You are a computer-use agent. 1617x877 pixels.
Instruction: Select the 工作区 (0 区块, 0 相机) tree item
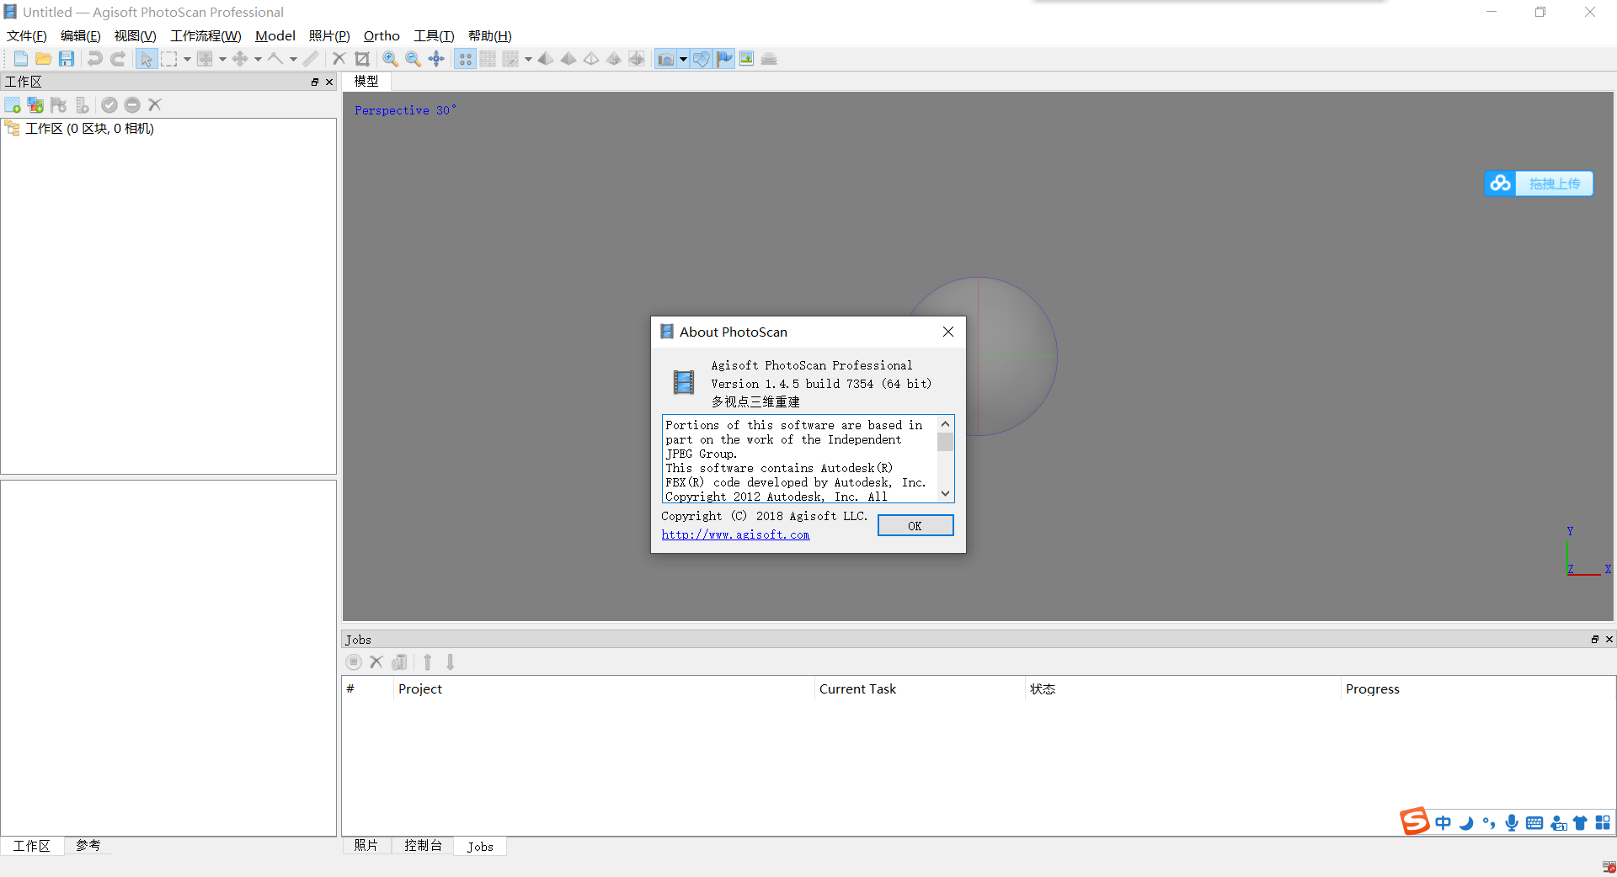click(89, 128)
